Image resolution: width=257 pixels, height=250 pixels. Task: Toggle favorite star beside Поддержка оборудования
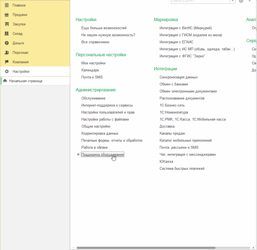coord(78,154)
